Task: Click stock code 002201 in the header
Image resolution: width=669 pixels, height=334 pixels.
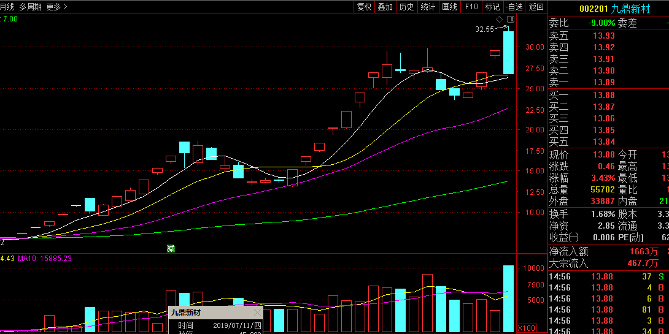Action: 594,9
